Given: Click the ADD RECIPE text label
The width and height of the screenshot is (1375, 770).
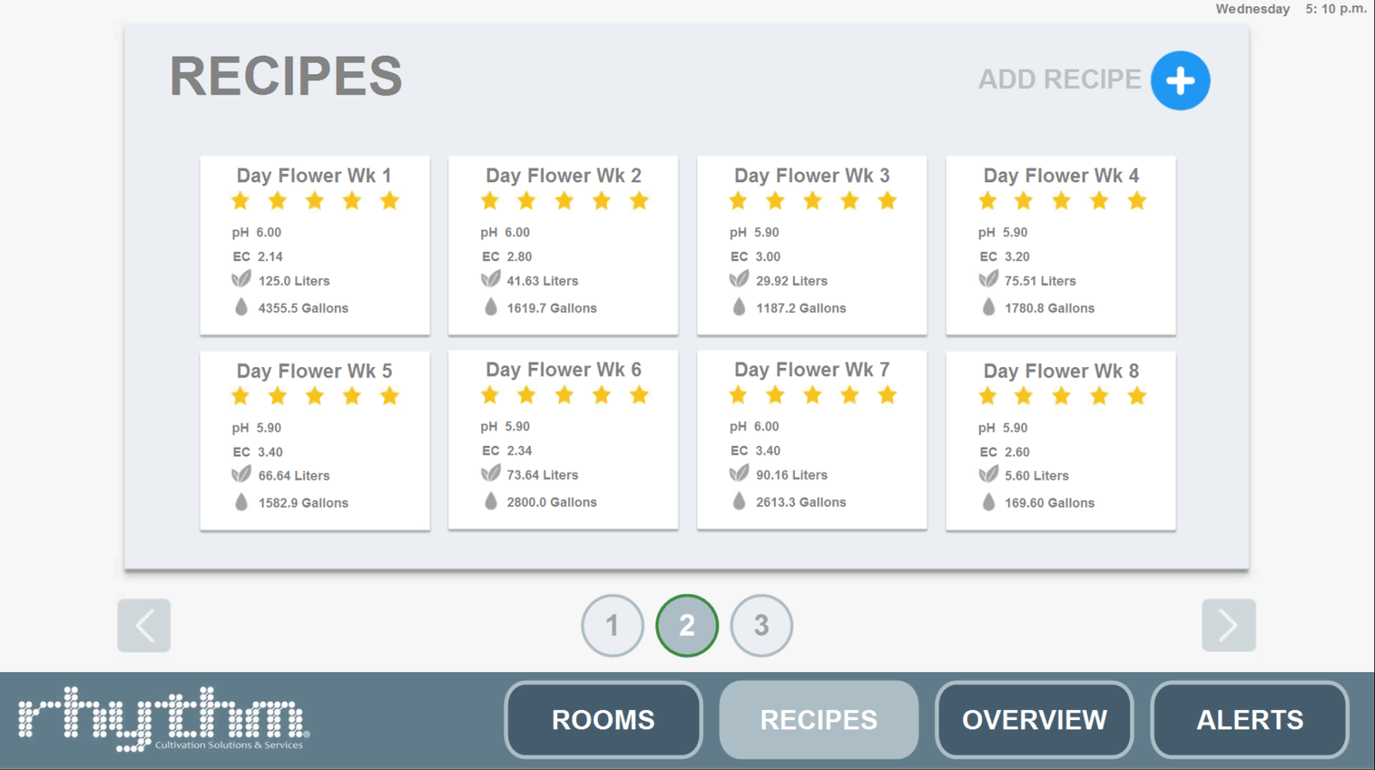Looking at the screenshot, I should [1059, 80].
